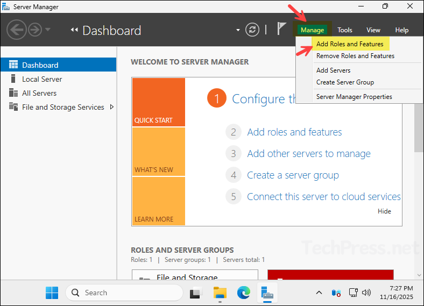Click Connect this server to cloud services
This screenshot has width=424, height=306.
[x=324, y=196]
